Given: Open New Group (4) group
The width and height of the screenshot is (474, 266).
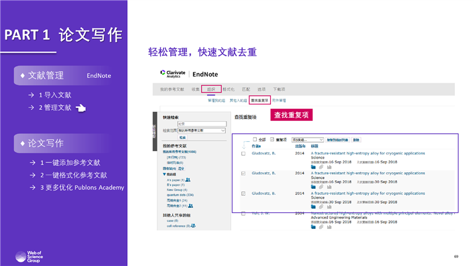Looking at the screenshot, I should point(177,190).
